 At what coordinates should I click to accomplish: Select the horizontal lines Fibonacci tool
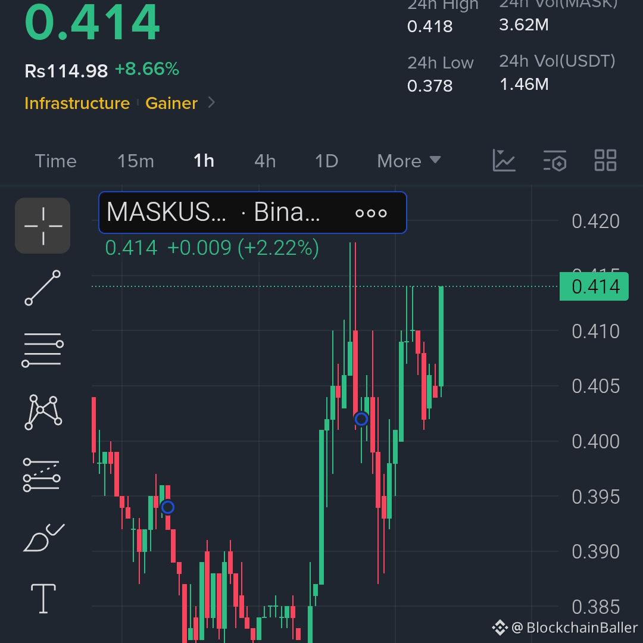[x=43, y=350]
